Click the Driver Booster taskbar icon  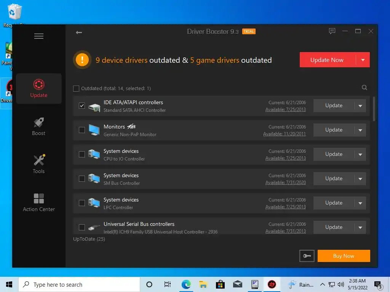(x=272, y=284)
